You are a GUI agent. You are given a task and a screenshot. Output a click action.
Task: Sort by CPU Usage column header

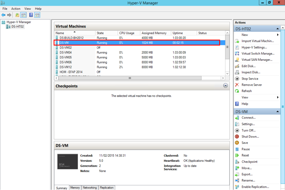tap(129, 33)
